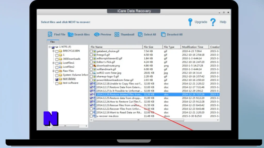
Task: Click the Upgrade link text
Action: 201,22
